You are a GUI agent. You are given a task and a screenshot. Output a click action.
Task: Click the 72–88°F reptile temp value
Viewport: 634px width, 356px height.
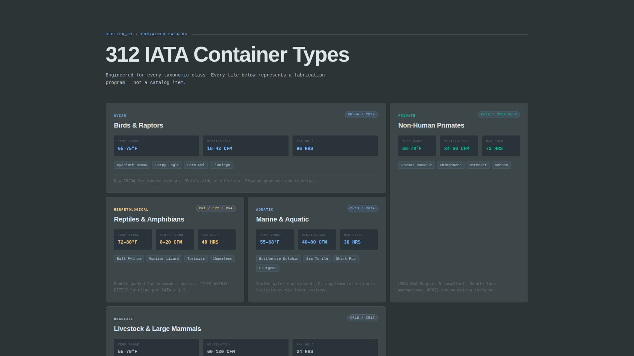[x=127, y=242]
